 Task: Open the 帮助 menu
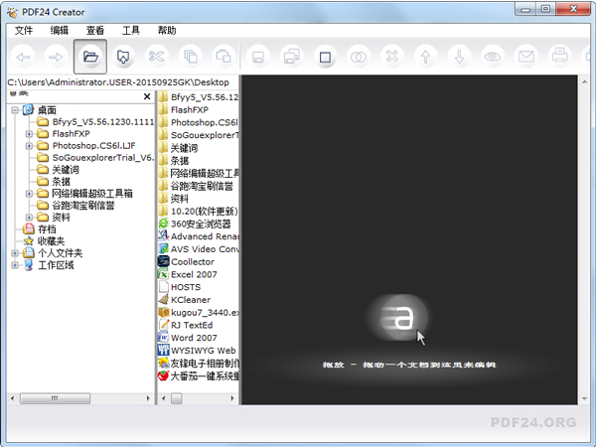click(167, 31)
